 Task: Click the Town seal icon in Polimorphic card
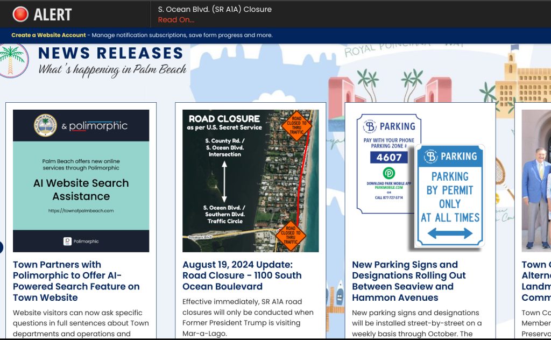pos(45,125)
